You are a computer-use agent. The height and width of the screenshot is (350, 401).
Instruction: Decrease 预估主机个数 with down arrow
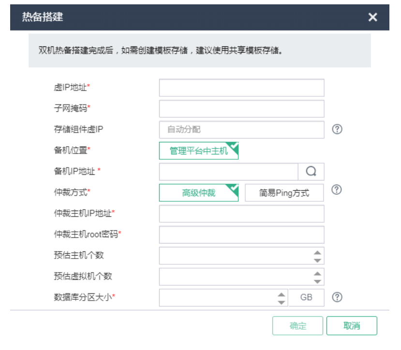point(317,260)
